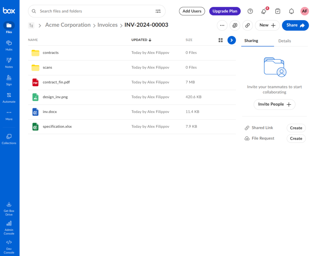Open Collections in the sidebar

[9, 139]
